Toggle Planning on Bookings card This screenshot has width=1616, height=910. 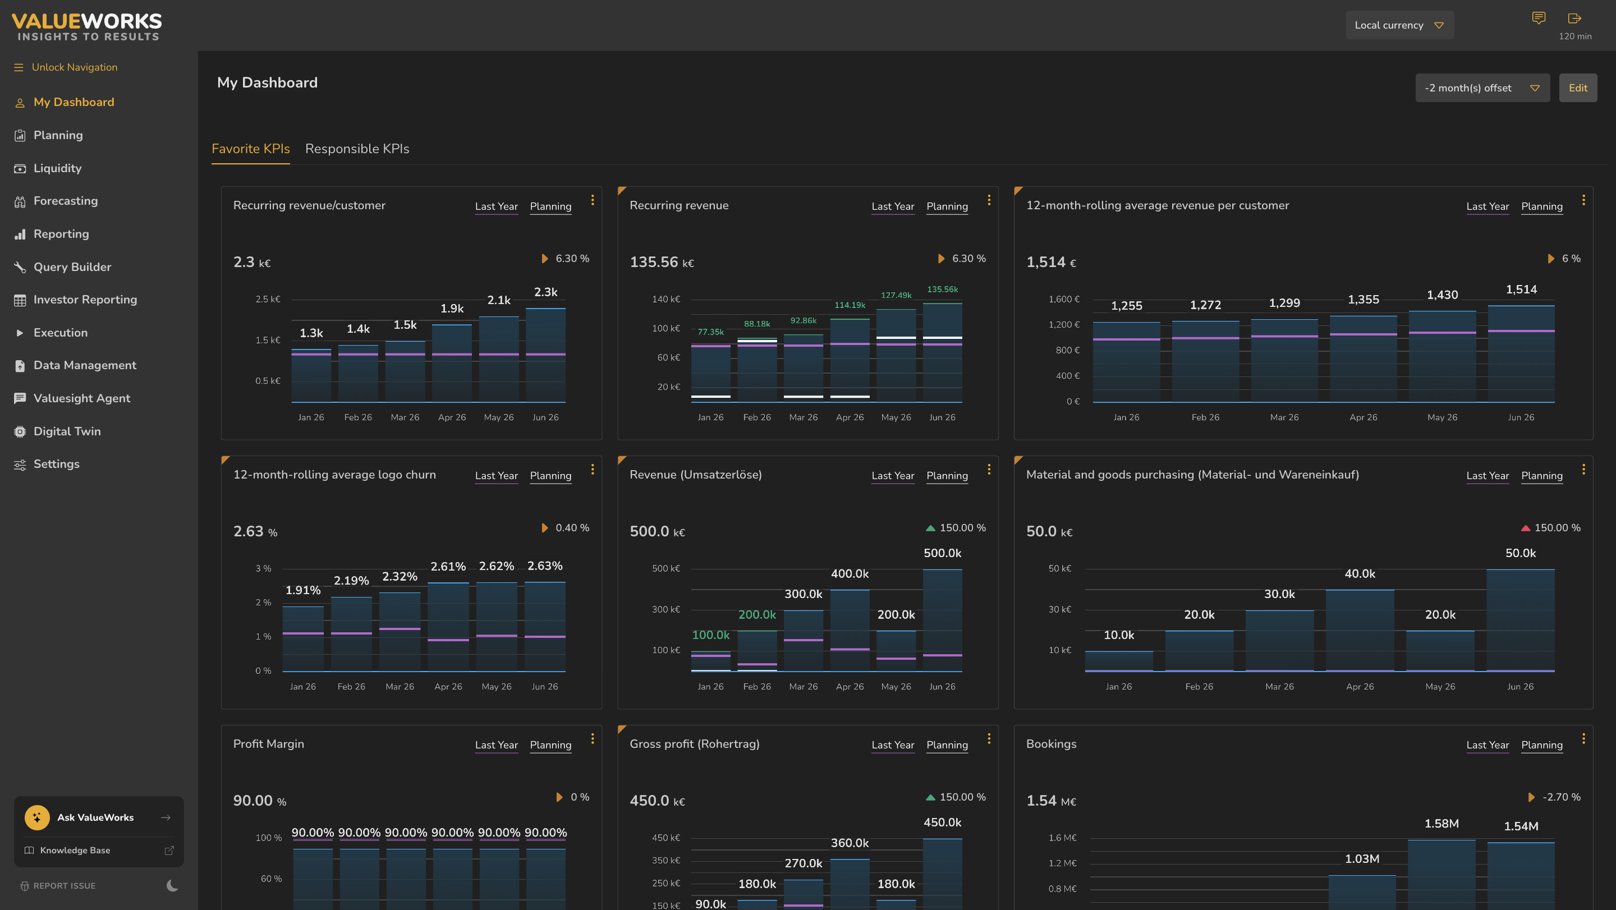tap(1541, 745)
